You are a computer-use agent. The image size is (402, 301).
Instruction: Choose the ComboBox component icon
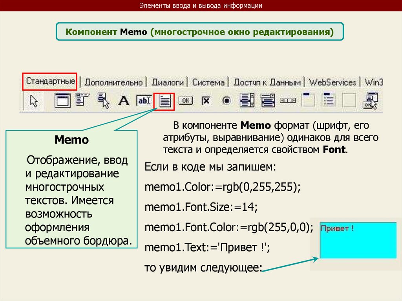(x=268, y=101)
